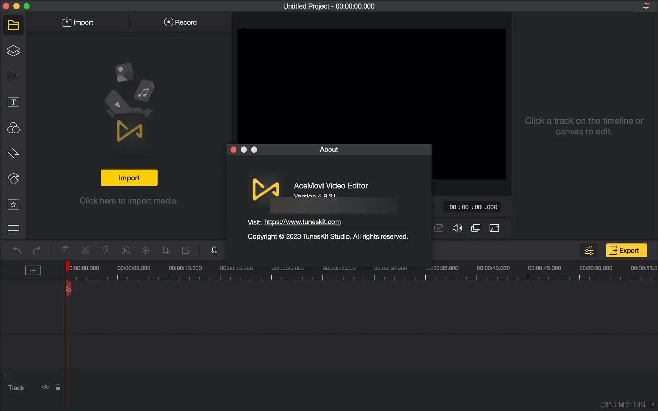Viewport: 658px width, 411px height.
Task: Open the Elements layers panel
Action: click(13, 51)
